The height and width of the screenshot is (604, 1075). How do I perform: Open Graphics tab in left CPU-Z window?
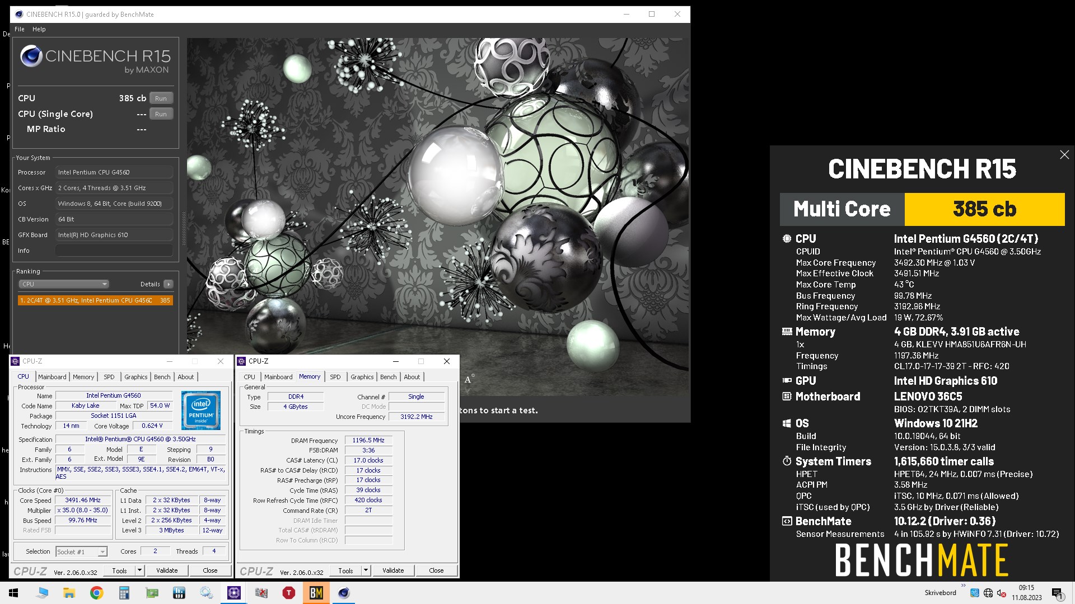coord(136,377)
